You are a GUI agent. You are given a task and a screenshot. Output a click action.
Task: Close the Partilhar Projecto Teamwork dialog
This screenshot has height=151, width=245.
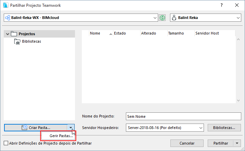[237, 5]
